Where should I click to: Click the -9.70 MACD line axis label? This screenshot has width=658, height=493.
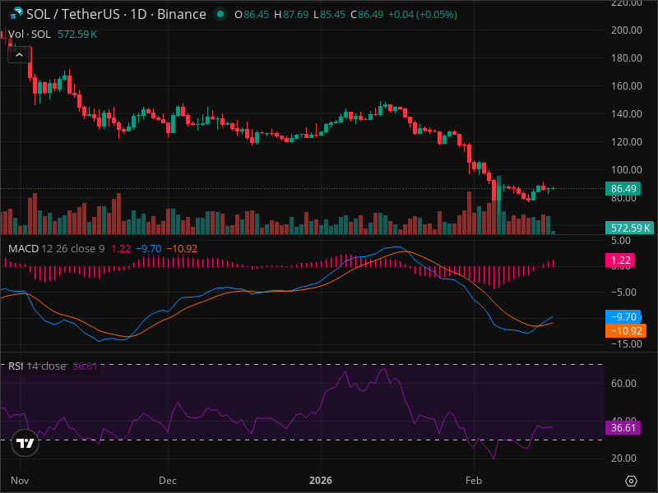pyautogui.click(x=623, y=316)
